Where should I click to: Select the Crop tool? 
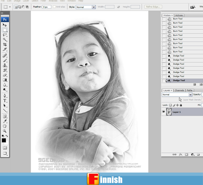tap(5, 45)
